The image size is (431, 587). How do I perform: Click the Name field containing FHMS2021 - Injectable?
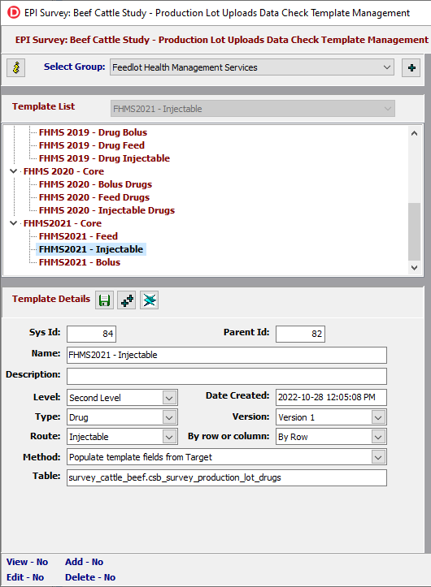pos(227,355)
